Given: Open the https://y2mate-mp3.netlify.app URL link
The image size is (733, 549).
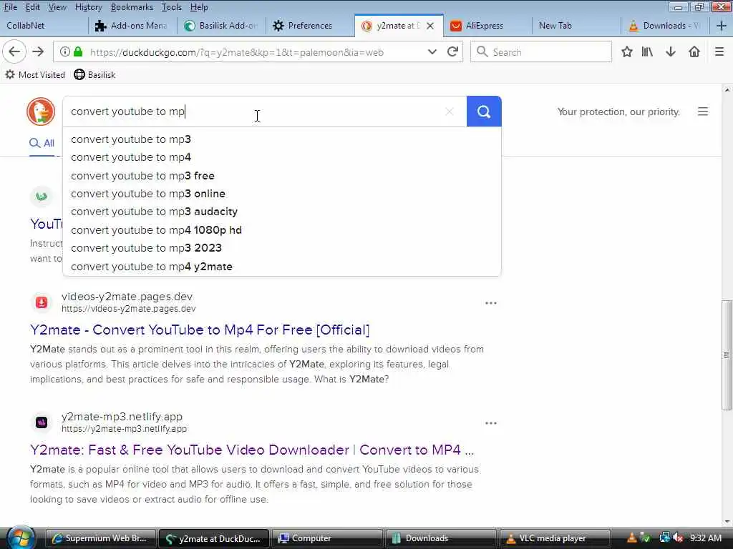Looking at the screenshot, I should tap(124, 429).
